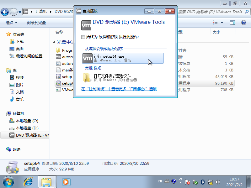
Task: Click the on-screen keyboard icon in tray
Action: (167, 182)
